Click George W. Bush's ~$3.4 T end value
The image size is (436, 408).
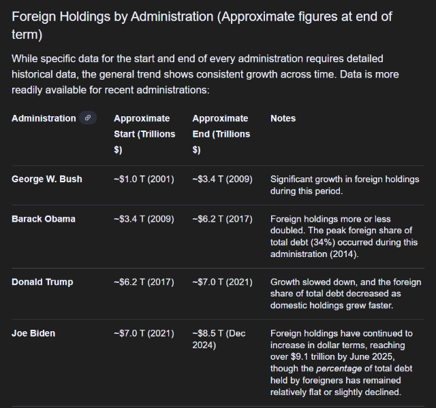[222, 179]
